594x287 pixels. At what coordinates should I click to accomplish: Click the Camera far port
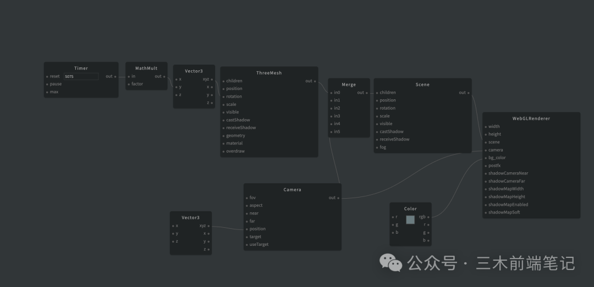click(246, 222)
